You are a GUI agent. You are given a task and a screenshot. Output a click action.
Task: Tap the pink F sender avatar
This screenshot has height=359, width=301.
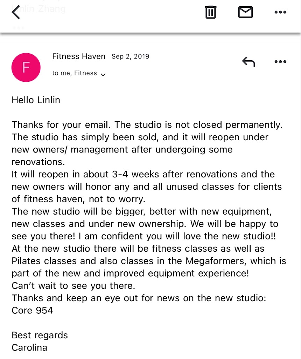(26, 67)
